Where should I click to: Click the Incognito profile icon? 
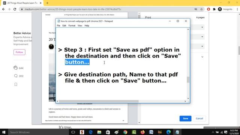[x=220, y=9]
